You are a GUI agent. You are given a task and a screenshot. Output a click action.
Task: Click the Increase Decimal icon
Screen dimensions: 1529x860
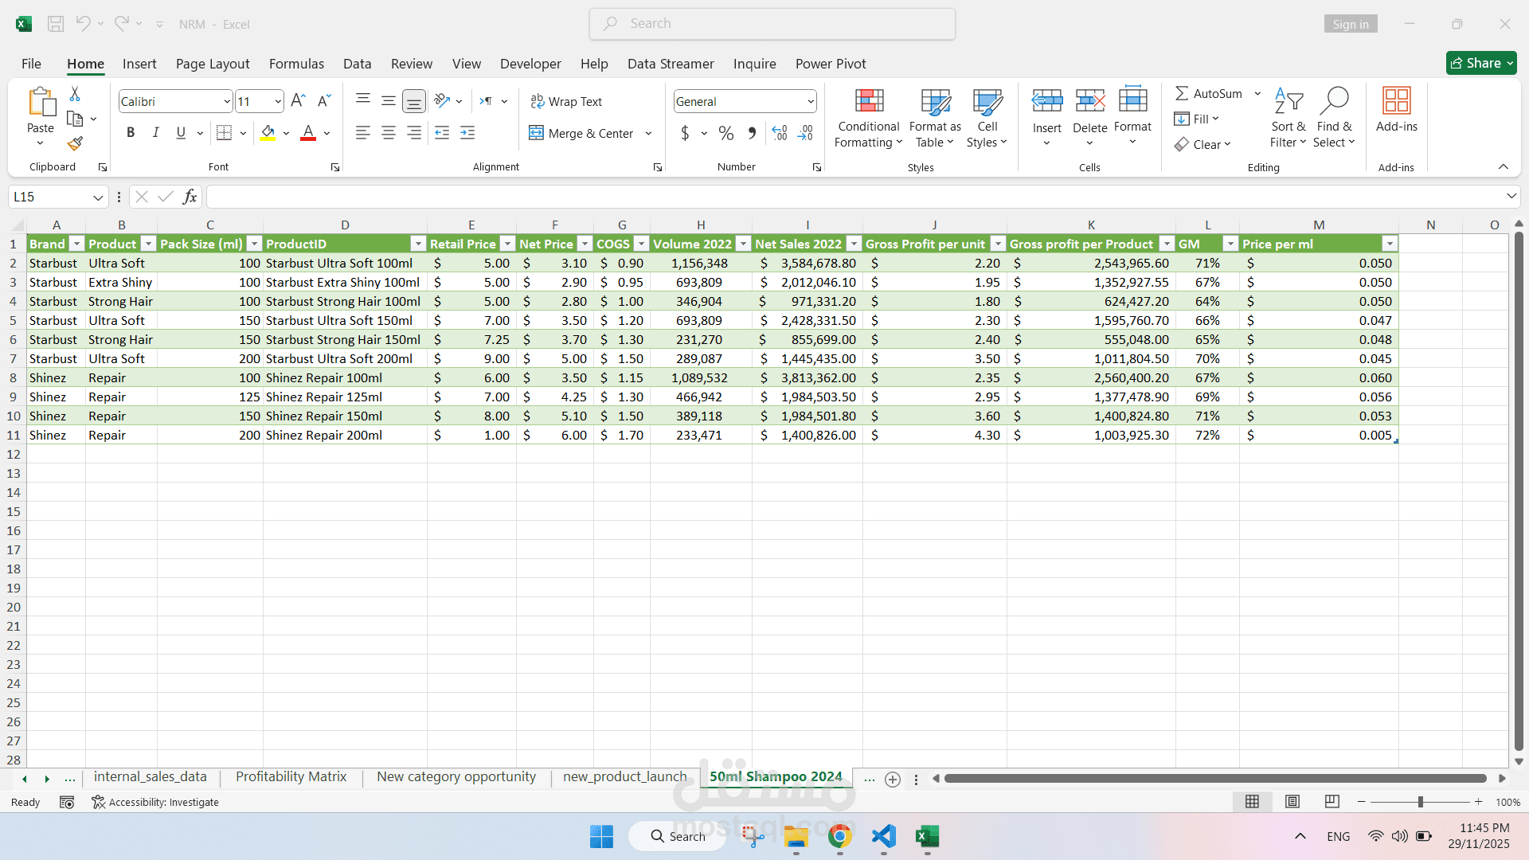click(780, 133)
